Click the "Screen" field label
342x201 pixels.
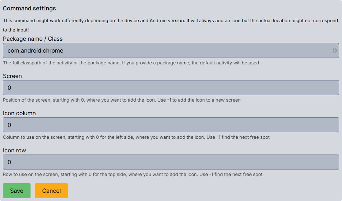pos(12,76)
